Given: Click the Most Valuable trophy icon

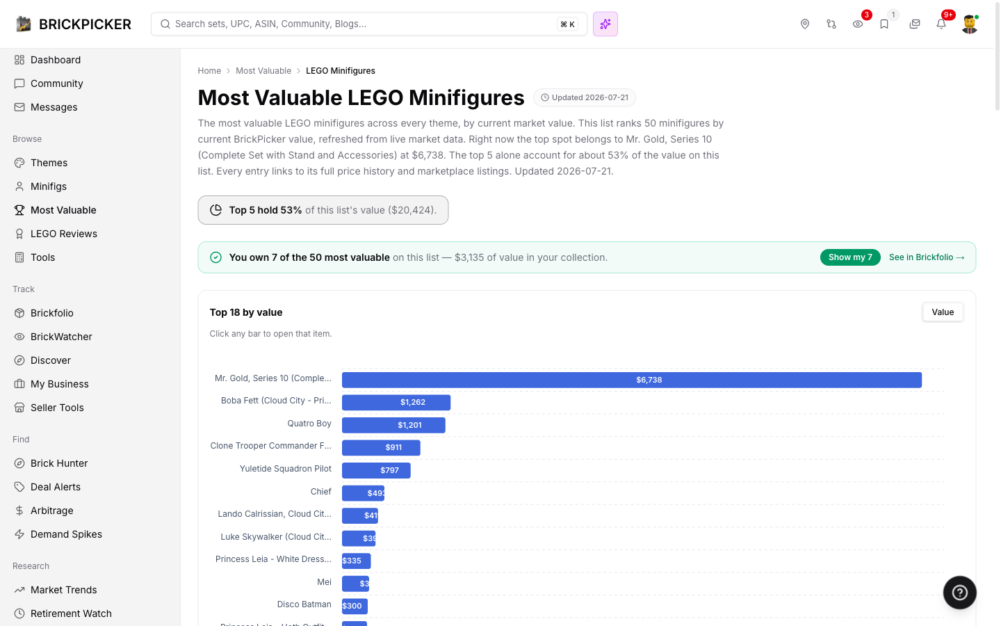Looking at the screenshot, I should pos(19,210).
